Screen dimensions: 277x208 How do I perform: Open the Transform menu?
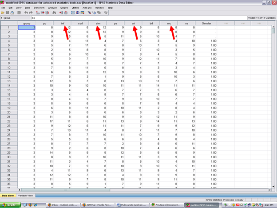coord(39,8)
